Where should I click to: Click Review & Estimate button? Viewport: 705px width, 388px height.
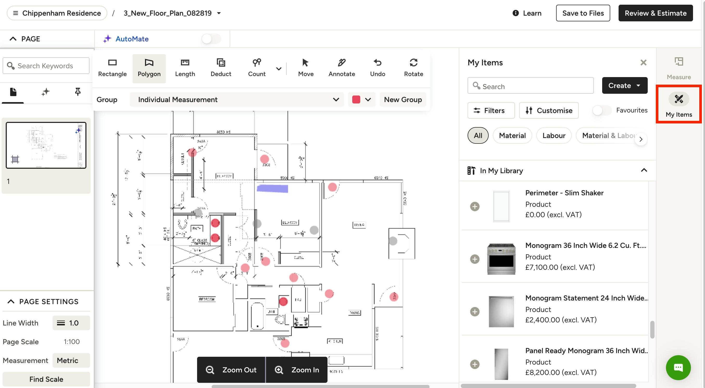coord(656,13)
